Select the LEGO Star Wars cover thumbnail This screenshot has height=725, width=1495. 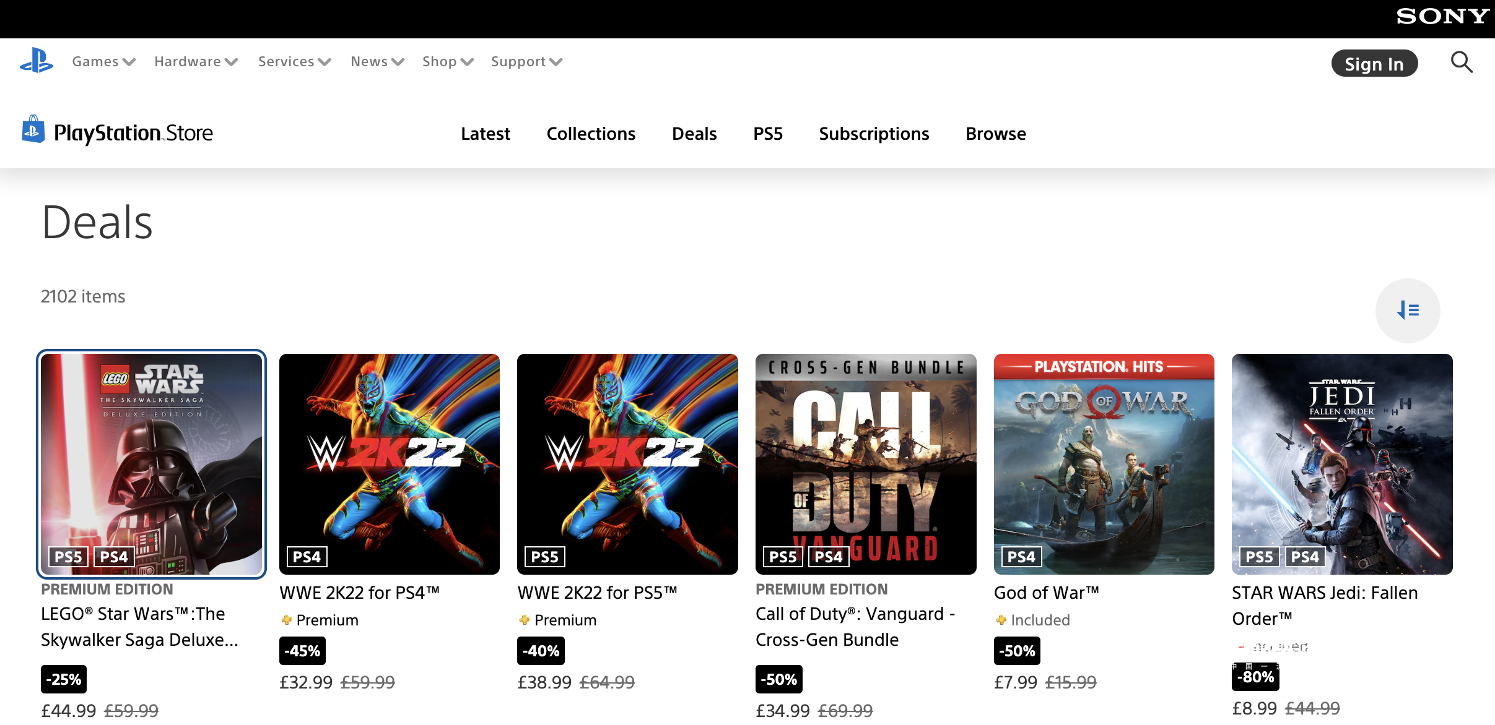point(152,464)
